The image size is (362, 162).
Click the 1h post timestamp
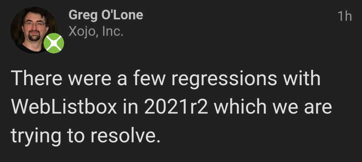point(345,16)
